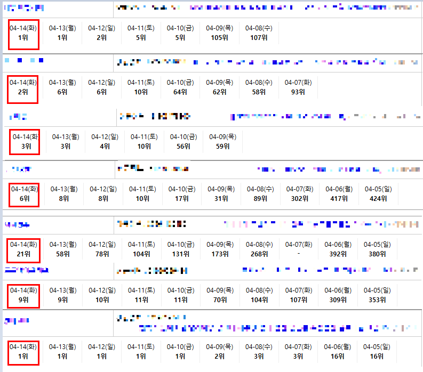This screenshot has width=423, height=372.
Task: Select the 04-11(토) 5위 cell
Action: coord(141,33)
